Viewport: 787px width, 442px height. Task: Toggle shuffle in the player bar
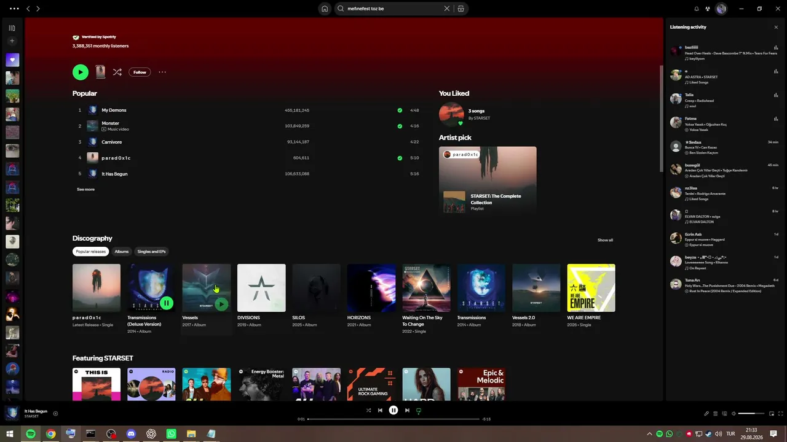point(368,410)
